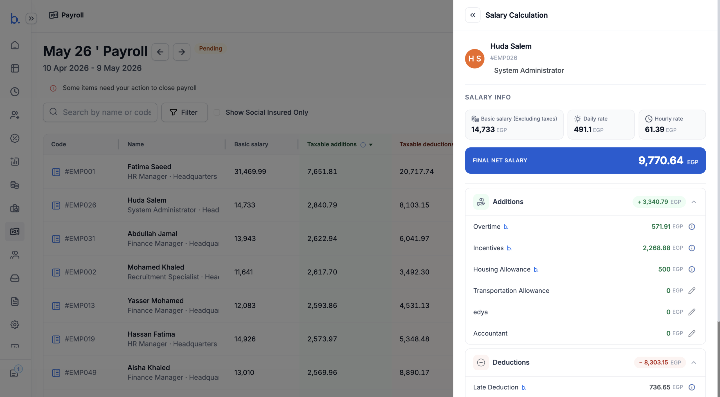Open the employees people sidebar icon

(x=15, y=255)
